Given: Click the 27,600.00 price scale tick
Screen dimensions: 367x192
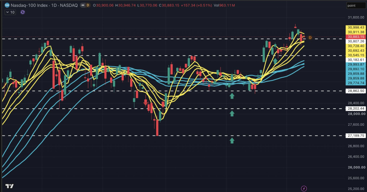Looking at the screenshot, I should click(356, 124).
